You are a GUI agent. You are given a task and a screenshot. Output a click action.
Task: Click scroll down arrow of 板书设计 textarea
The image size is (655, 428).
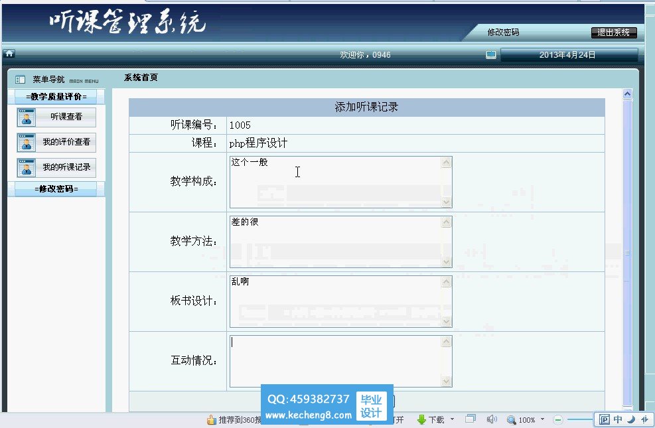(x=446, y=322)
